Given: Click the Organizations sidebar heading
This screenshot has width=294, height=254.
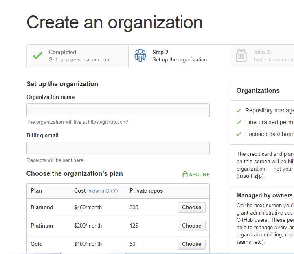Looking at the screenshot, I should point(258,90).
